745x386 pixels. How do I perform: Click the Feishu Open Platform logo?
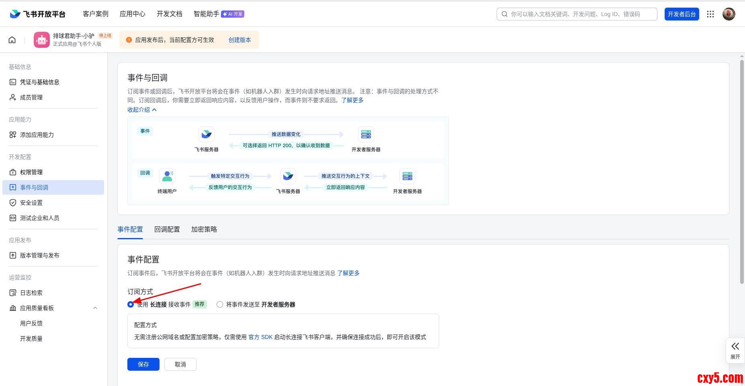(37, 14)
